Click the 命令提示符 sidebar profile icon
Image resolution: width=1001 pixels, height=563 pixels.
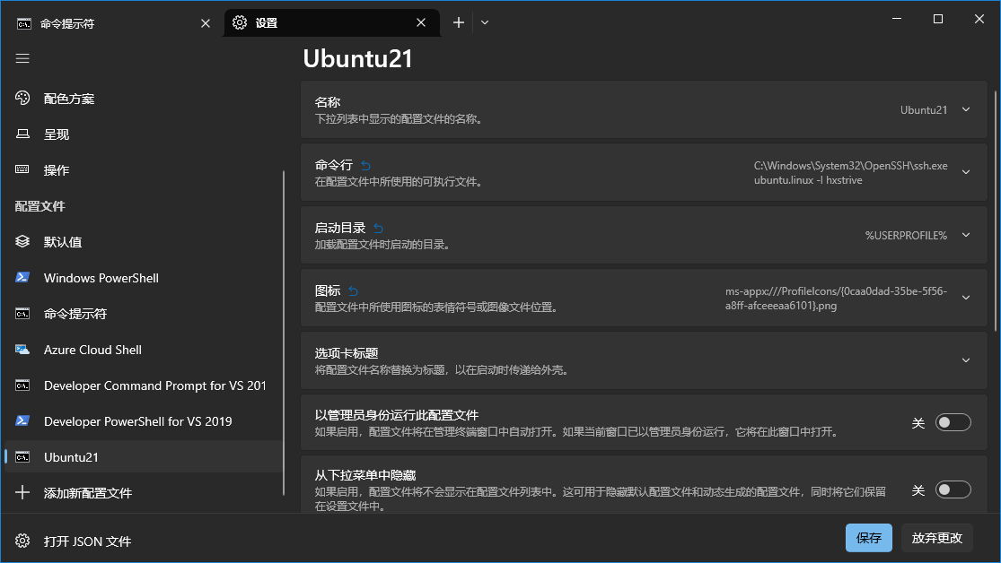coord(22,314)
